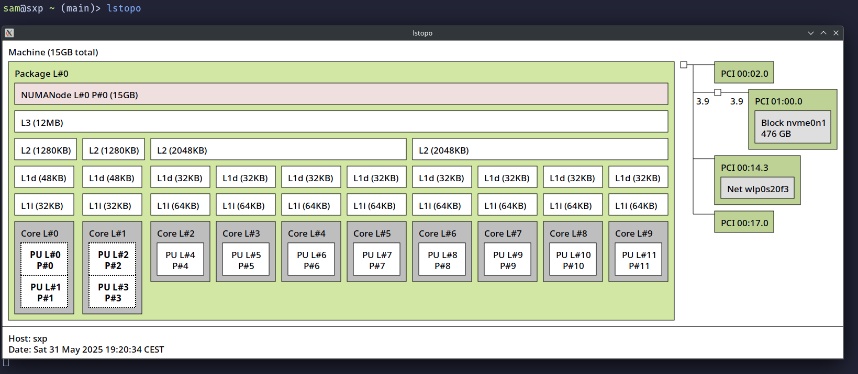Click the bridge square left of PCI 01:00.0
This screenshot has height=374, width=858.
coord(718,92)
